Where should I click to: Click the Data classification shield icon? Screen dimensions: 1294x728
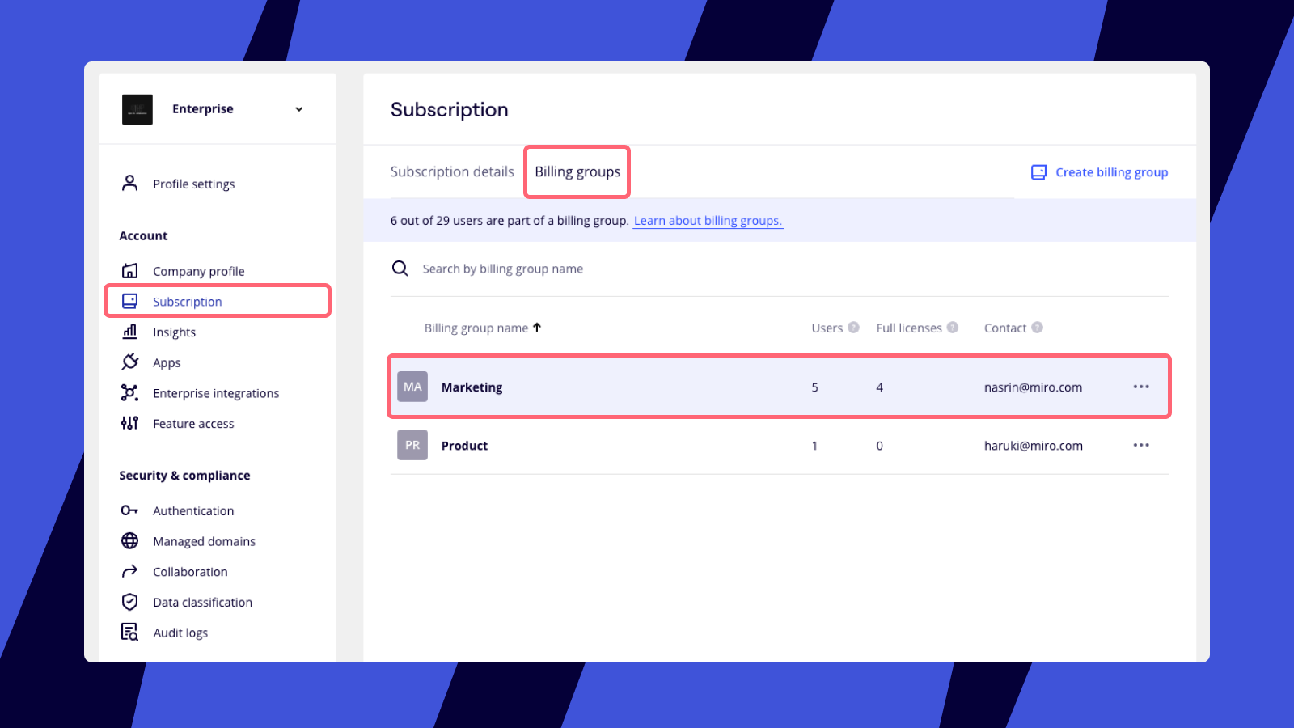point(129,602)
